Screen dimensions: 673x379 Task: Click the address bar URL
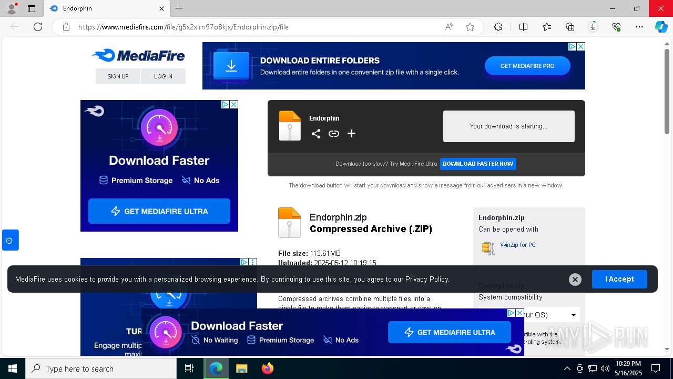tap(183, 27)
